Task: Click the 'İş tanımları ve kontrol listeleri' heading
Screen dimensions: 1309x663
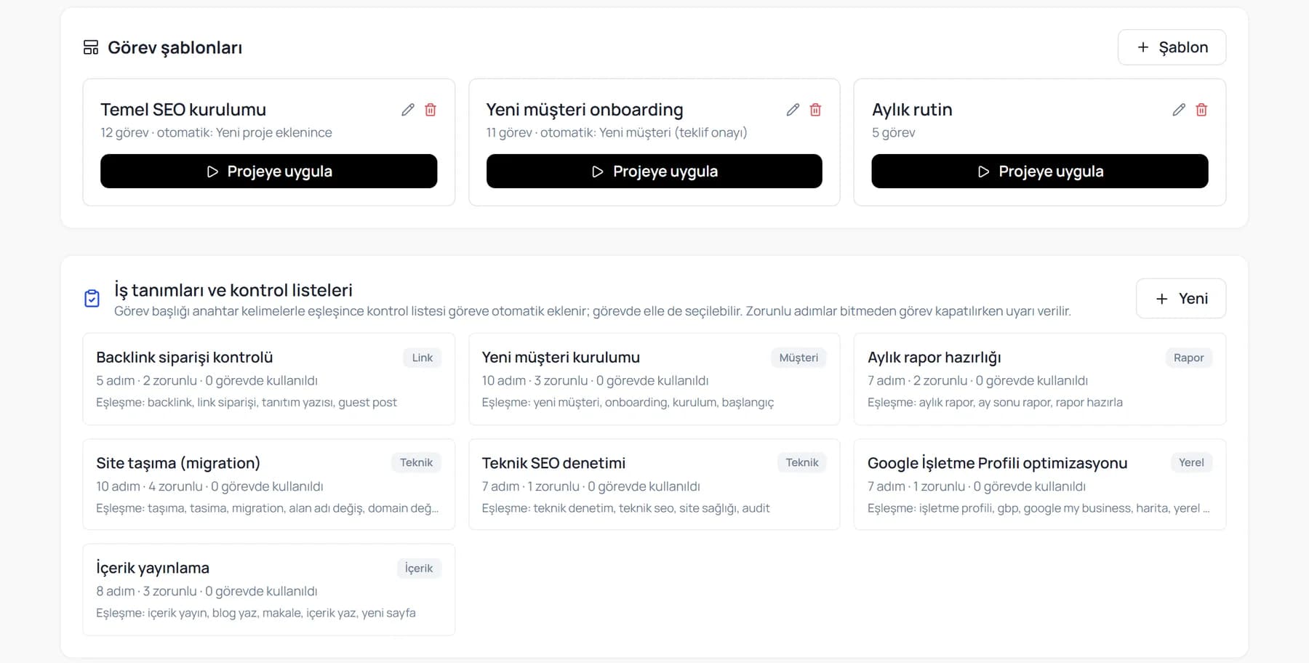Action: coord(233,290)
